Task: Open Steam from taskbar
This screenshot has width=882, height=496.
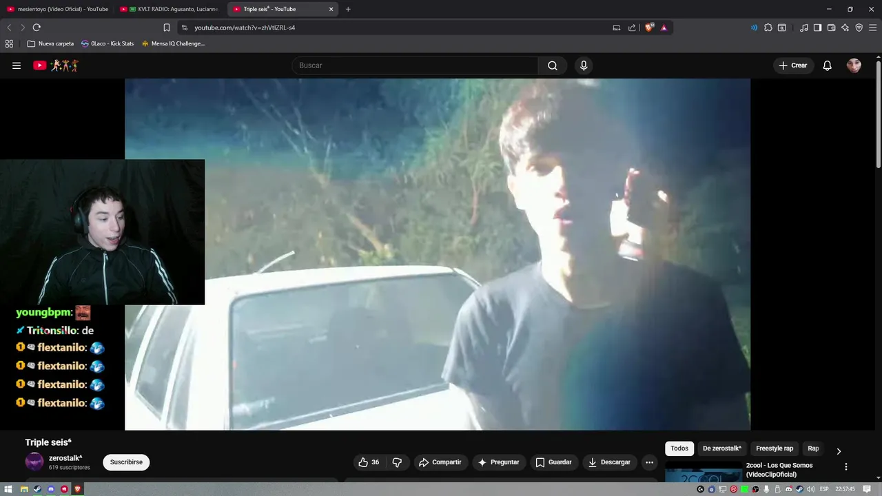Action: click(37, 489)
